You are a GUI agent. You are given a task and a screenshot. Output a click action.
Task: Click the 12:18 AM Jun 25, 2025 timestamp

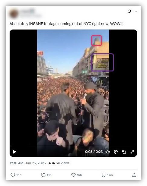(x=27, y=163)
